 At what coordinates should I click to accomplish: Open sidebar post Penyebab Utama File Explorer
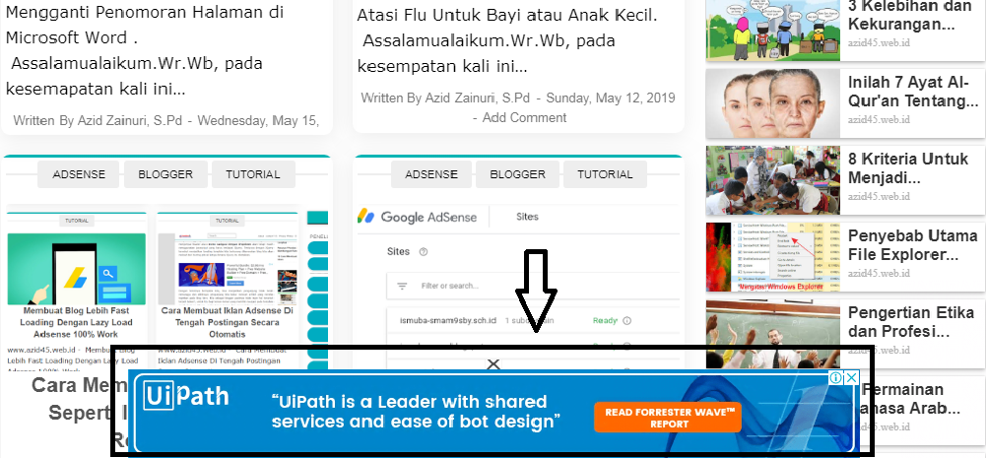(912, 245)
